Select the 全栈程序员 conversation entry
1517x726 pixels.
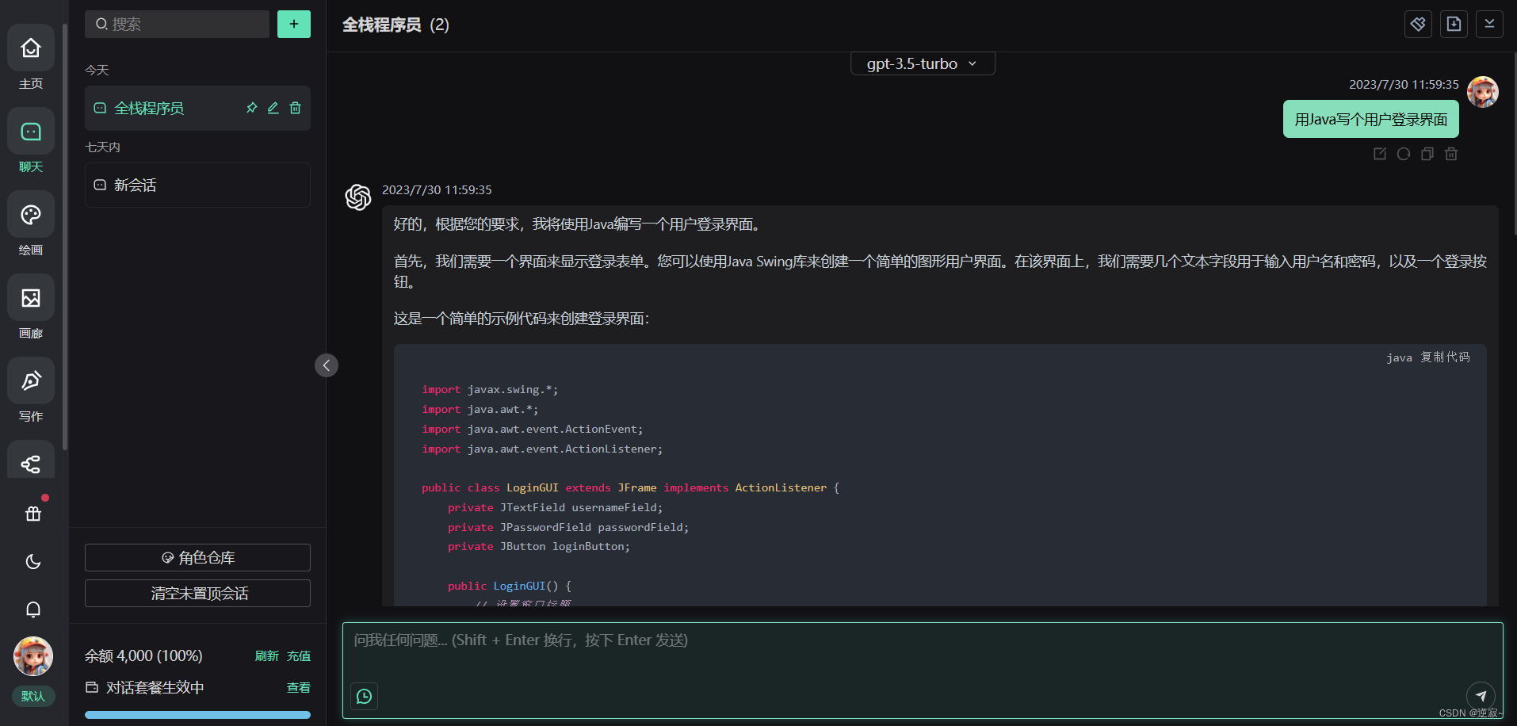[197, 108]
